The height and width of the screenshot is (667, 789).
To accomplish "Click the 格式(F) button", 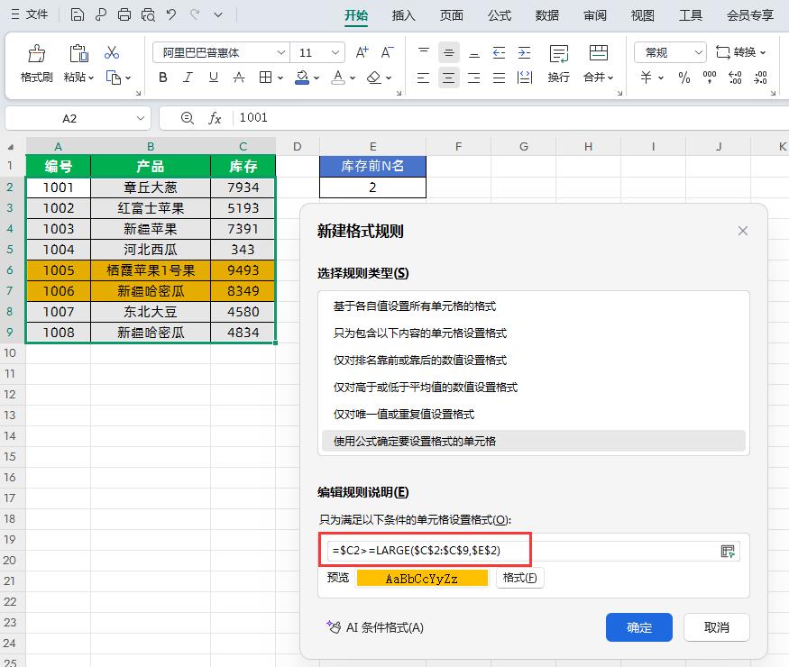I will (x=519, y=578).
